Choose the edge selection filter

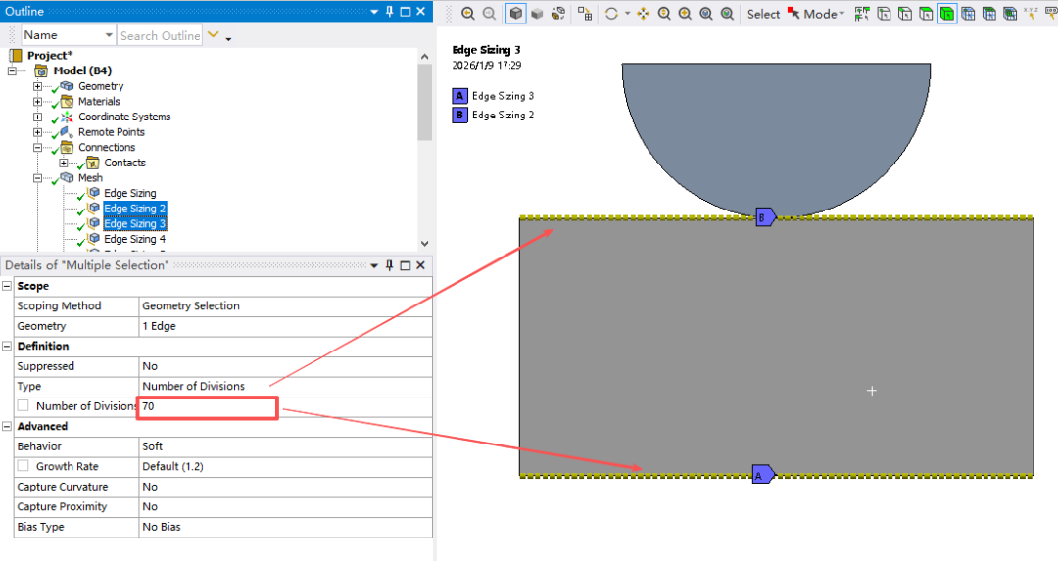point(905,14)
